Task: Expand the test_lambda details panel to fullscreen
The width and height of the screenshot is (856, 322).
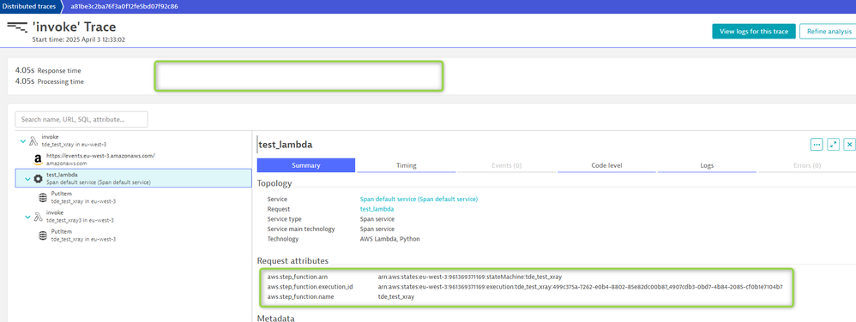Action: point(833,145)
